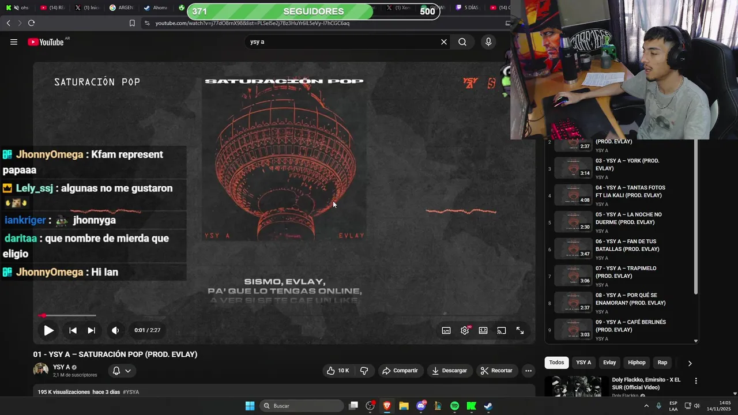
Task: Play 04 - TANTAS FOTOS FT LIA KALI
Action: (620, 195)
